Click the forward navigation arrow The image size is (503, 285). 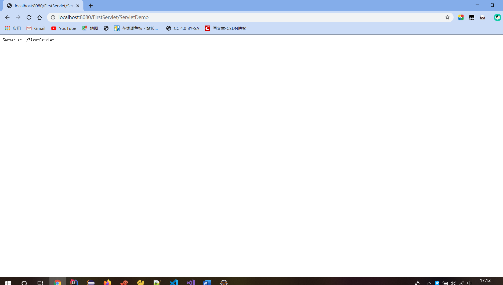(18, 17)
